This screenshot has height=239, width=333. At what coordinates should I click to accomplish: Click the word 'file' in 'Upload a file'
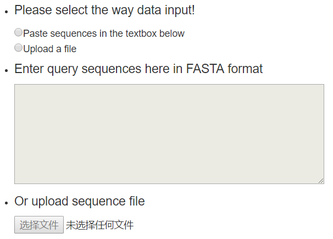70,49
